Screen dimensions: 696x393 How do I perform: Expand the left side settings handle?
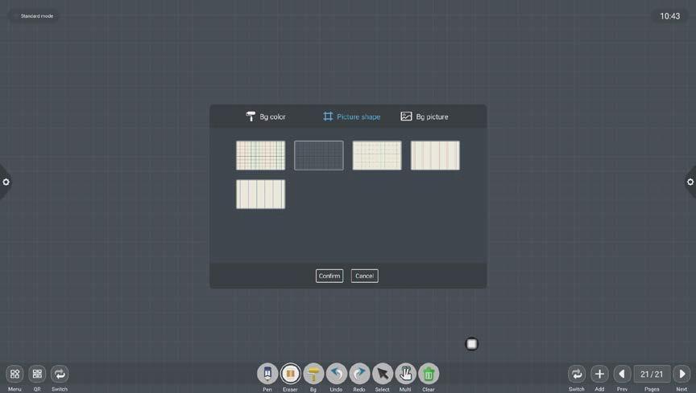[x=6, y=182]
